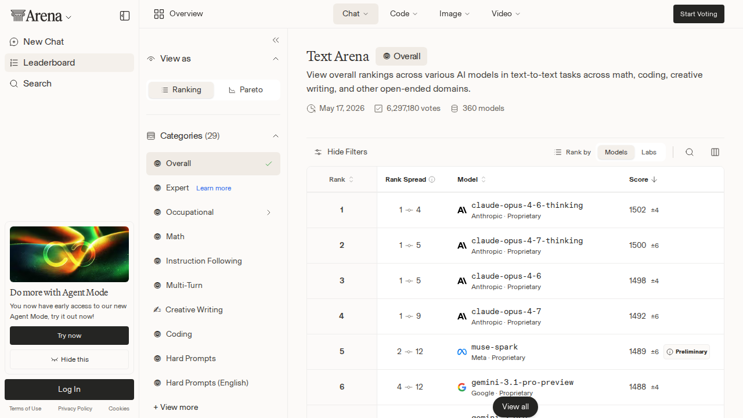Choose the Hard Prompts category

pyautogui.click(x=213, y=358)
